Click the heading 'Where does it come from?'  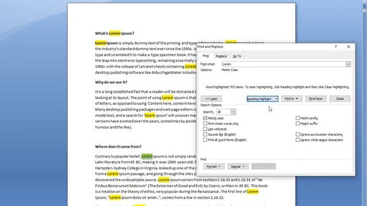coord(118,146)
